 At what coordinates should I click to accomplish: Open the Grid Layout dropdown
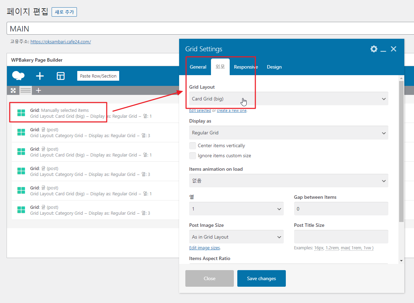(x=289, y=99)
